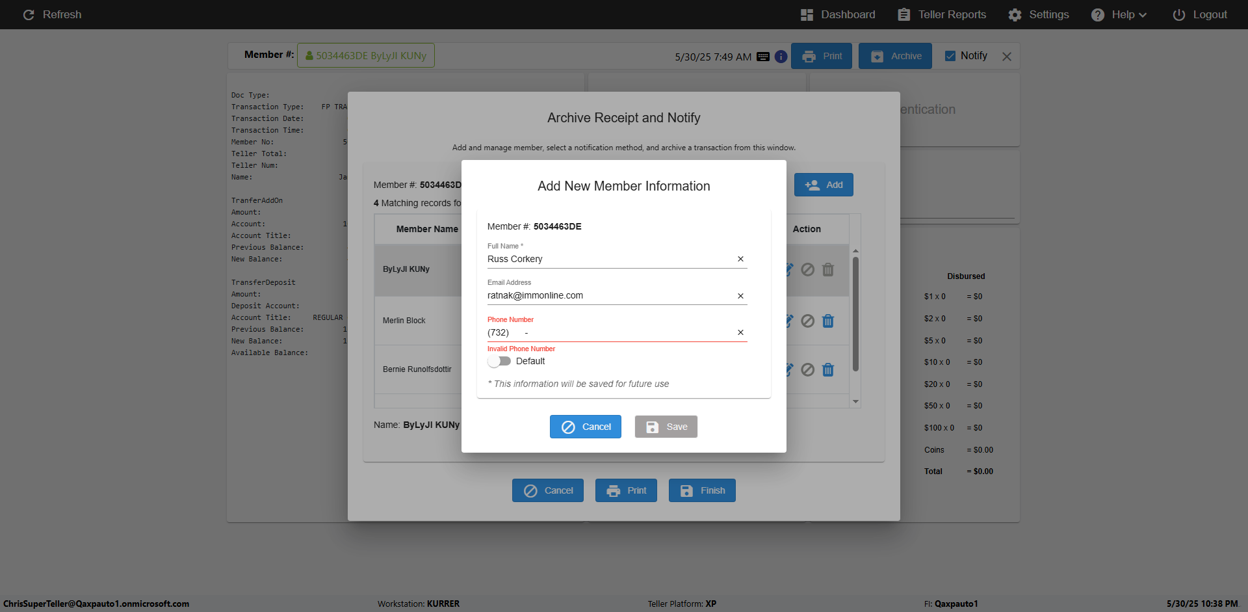Viewport: 1248px width, 612px height.
Task: Select the Merlin Block member name
Action: click(x=404, y=321)
